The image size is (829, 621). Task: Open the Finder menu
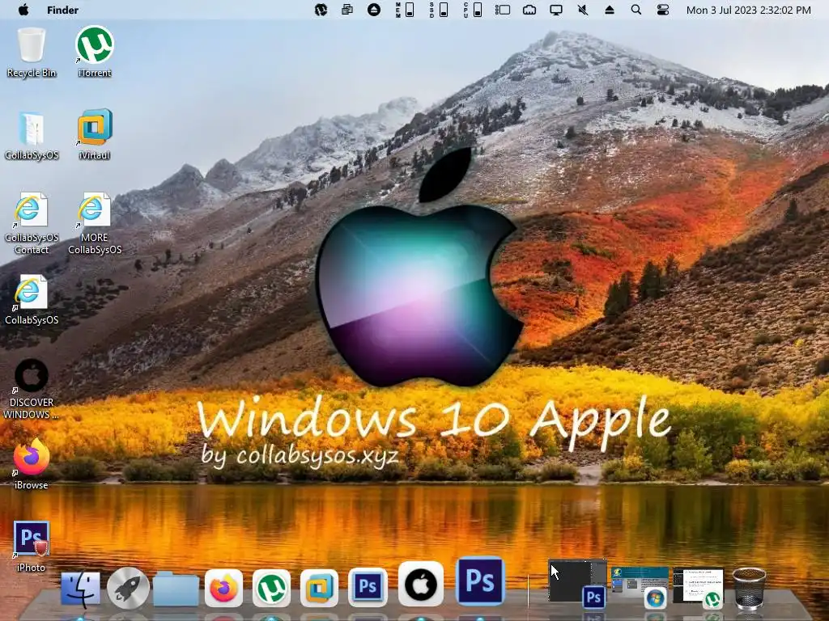[x=62, y=10]
